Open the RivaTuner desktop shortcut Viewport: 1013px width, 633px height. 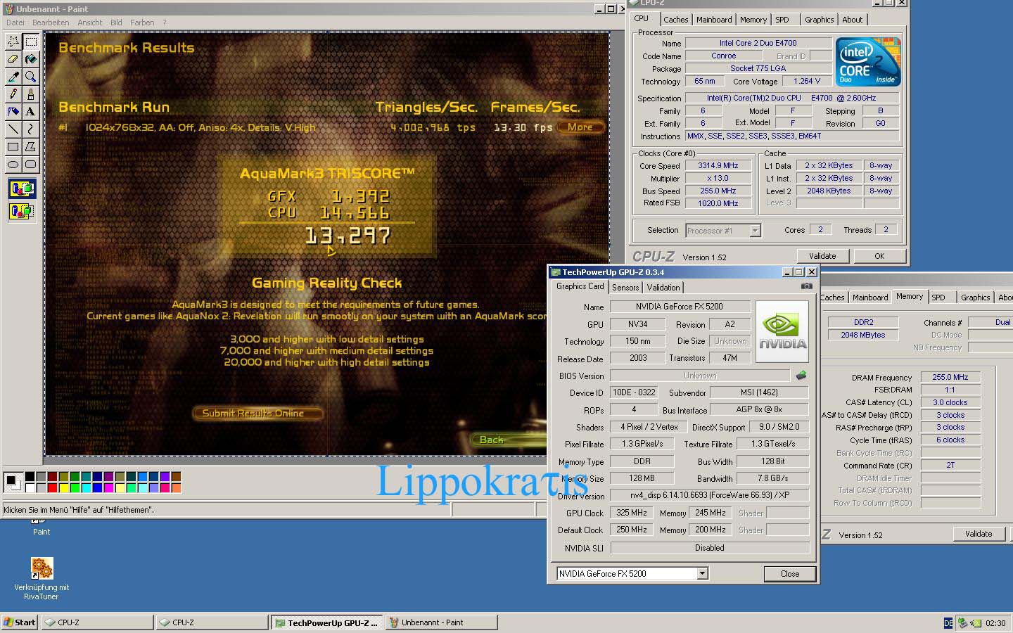pos(42,579)
